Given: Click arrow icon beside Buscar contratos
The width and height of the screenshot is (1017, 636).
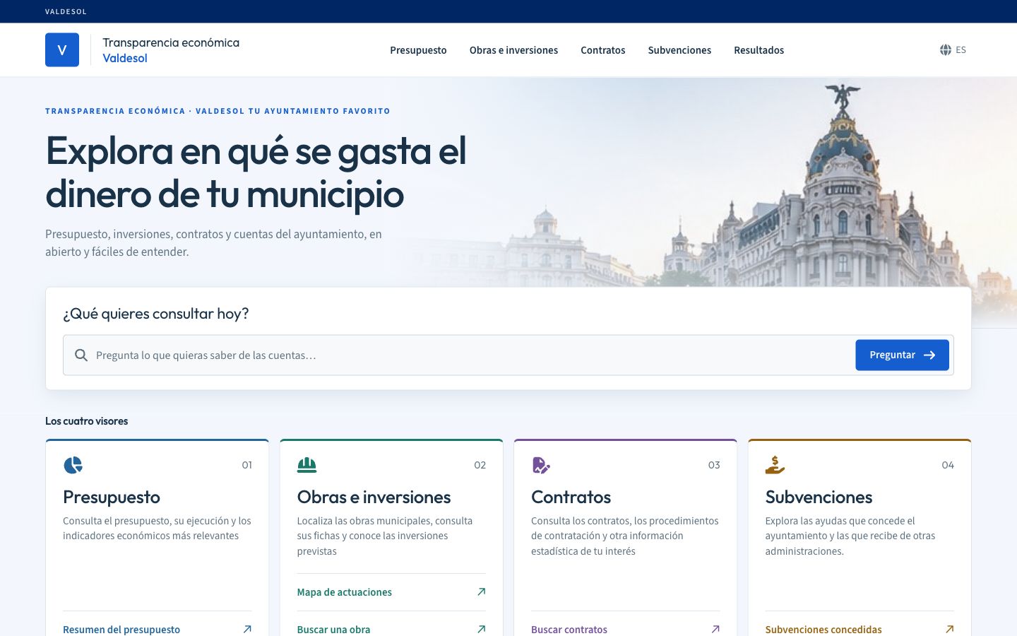Looking at the screenshot, I should tap(715, 629).
